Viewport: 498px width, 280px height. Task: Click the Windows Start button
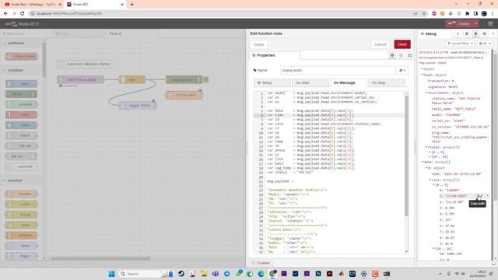tap(111, 274)
